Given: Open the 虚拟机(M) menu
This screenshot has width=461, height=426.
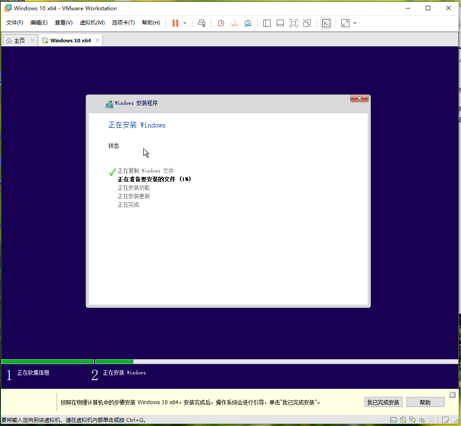Looking at the screenshot, I should coord(92,23).
